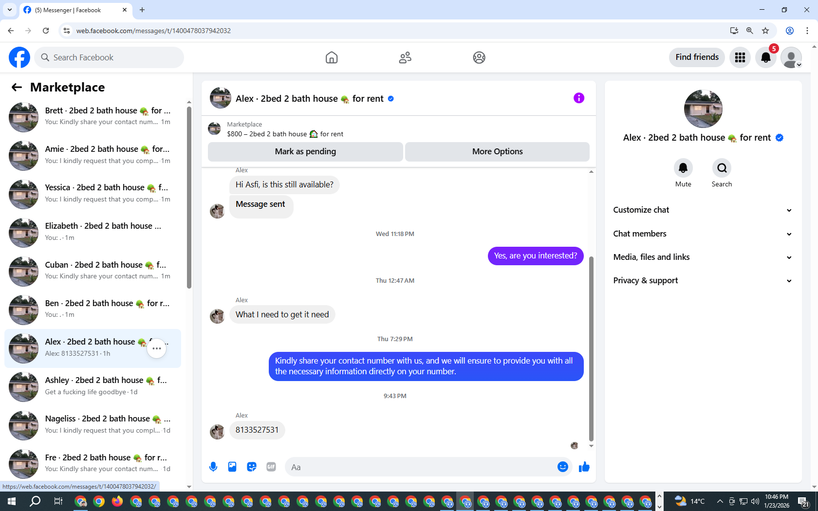The image size is (818, 511).
Task: Send a thumbs-up like
Action: tap(584, 467)
